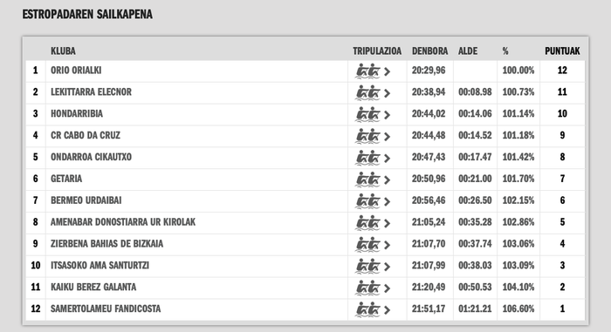Open the ORIO ORIALKI club name
Screen dimensions: 611x332
(x=76, y=70)
